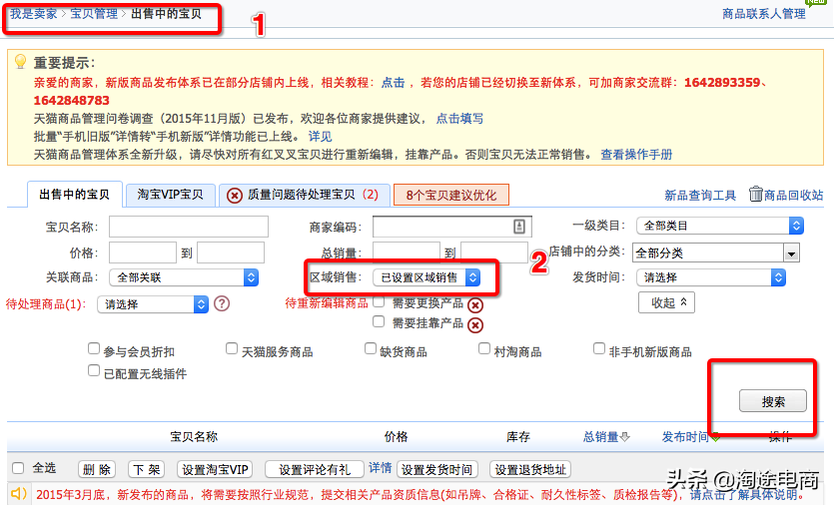
Task: Switch to the 出售中的宝贝 tab
Action: coord(75,195)
